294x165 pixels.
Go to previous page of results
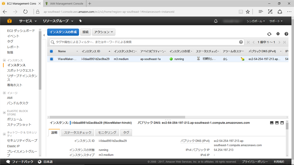point(254,42)
